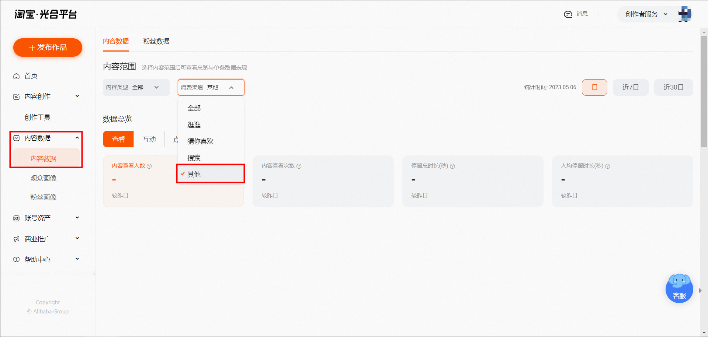Choose the checked 其他 option
The image size is (708, 337).
(211, 174)
